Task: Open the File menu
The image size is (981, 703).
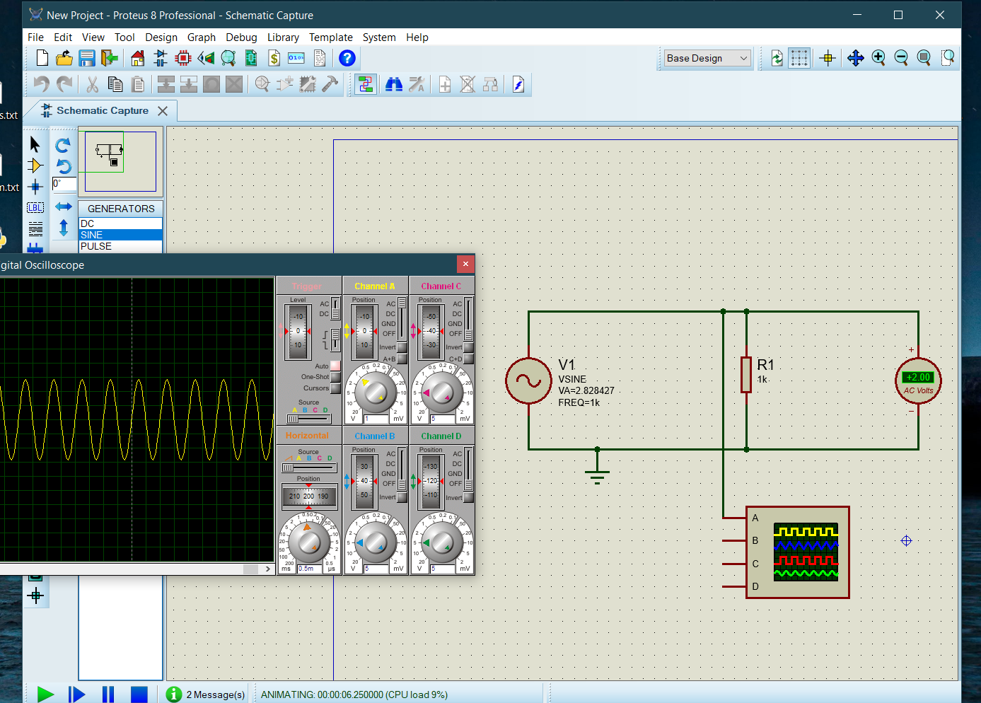Action: (35, 37)
